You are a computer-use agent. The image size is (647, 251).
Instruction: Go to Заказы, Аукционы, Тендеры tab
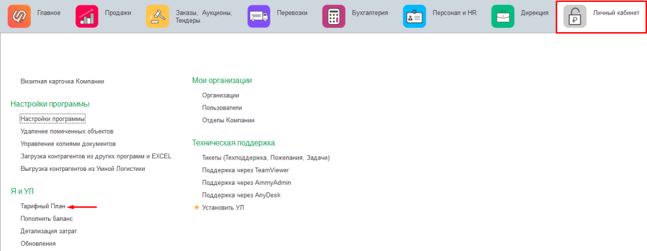pyautogui.click(x=204, y=16)
